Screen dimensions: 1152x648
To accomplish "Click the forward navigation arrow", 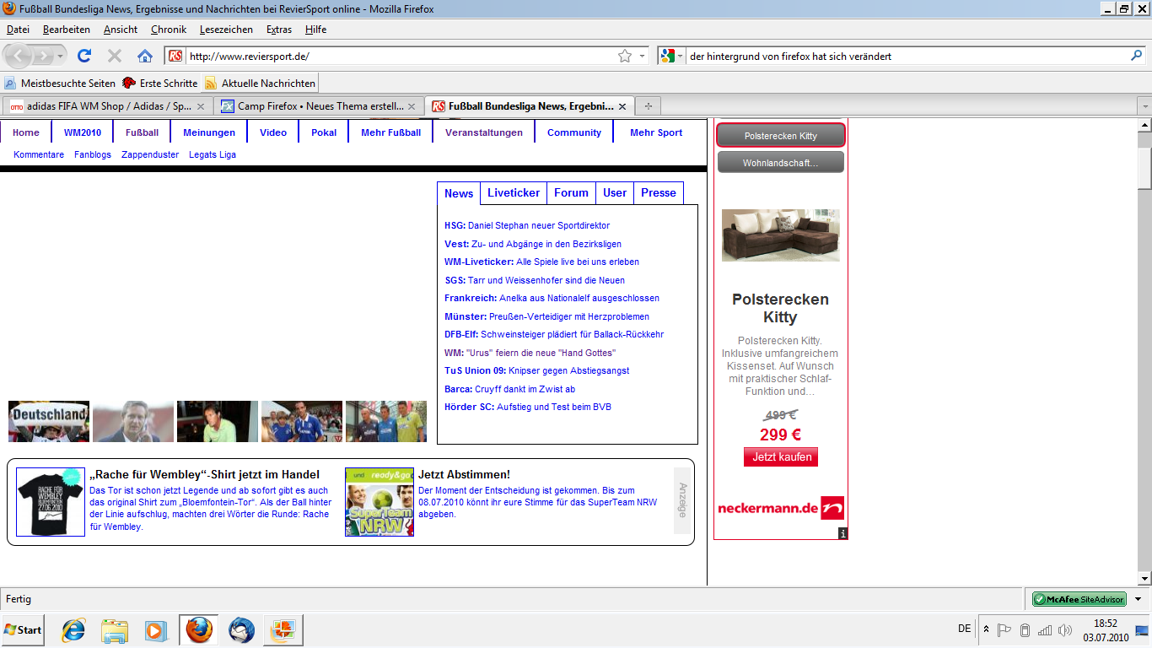I will click(x=42, y=56).
